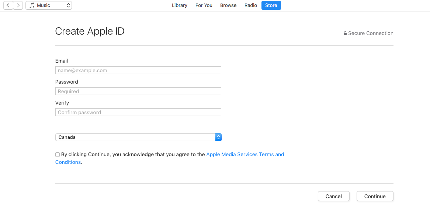The height and width of the screenshot is (211, 430).
Task: Click the Verify field label
Action: click(62, 103)
